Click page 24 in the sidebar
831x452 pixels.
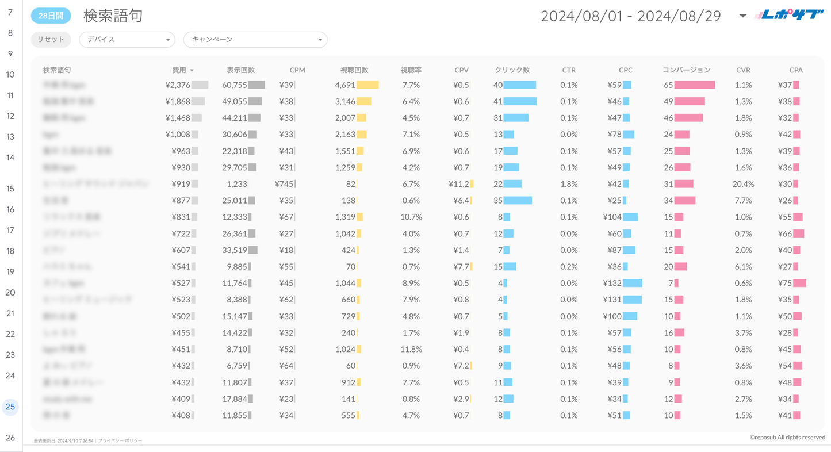click(x=10, y=376)
